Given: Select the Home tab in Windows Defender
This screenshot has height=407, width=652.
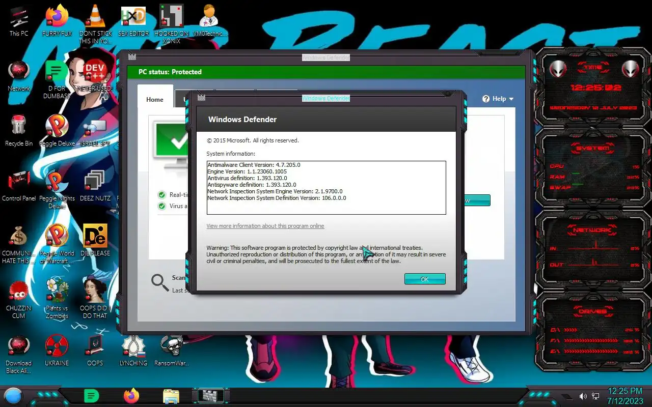Looking at the screenshot, I should [155, 100].
